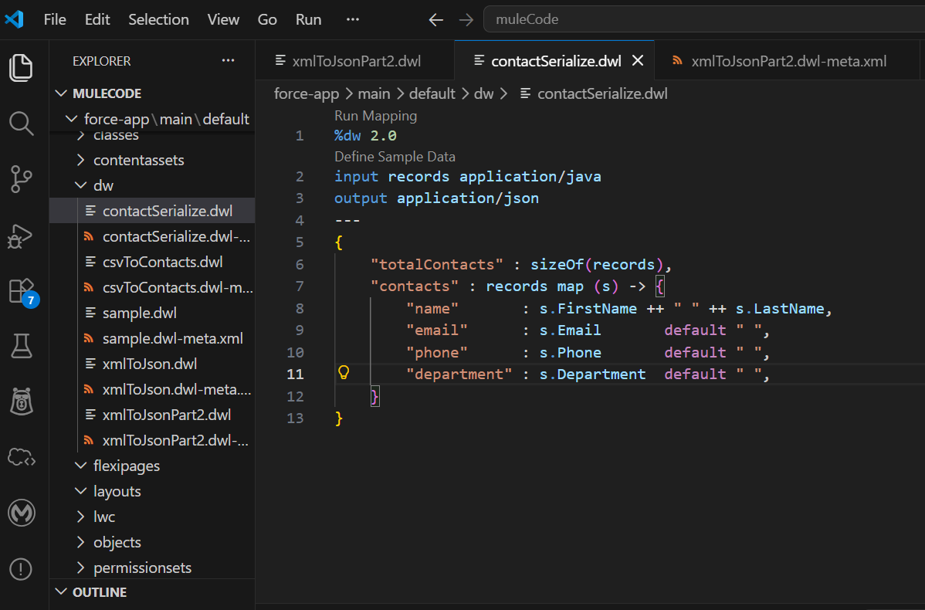Open csvToContacts.dwl in the explorer

click(x=162, y=262)
